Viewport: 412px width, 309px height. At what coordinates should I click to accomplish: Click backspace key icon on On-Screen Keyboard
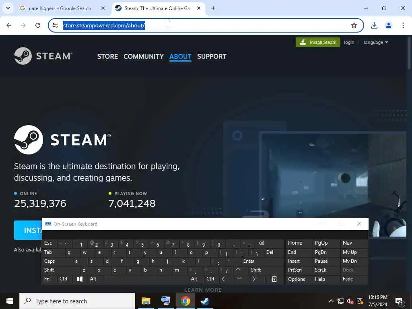(270, 243)
